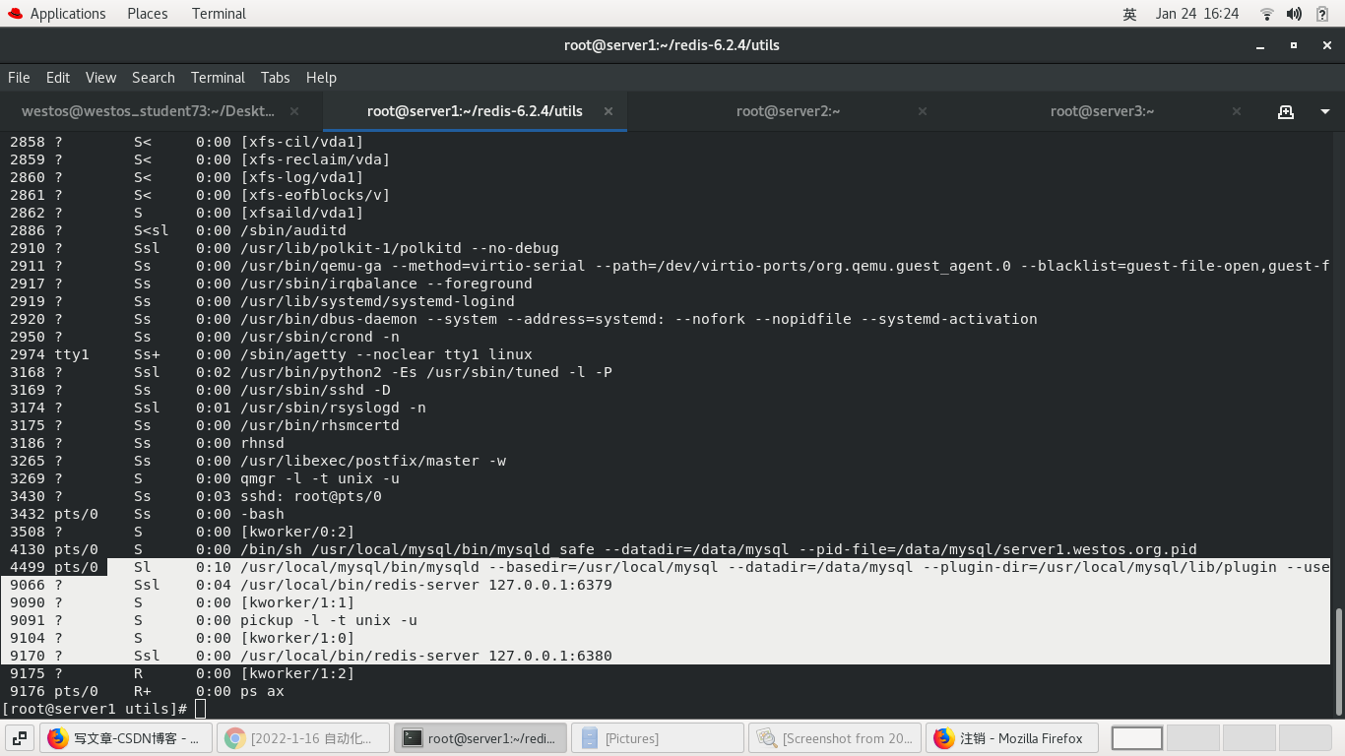Click the /usr/sbin/sshd -D line
The image size is (1345, 756).
198,390
